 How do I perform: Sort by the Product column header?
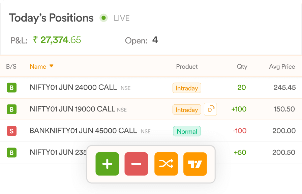pyautogui.click(x=187, y=67)
